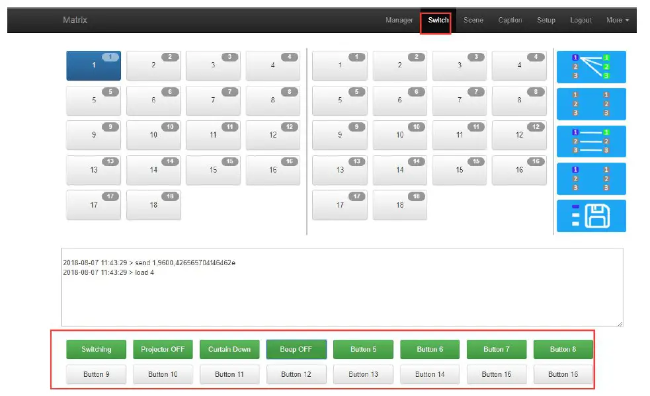Select output channel 17 in right grid
The image size is (650, 396).
point(340,205)
